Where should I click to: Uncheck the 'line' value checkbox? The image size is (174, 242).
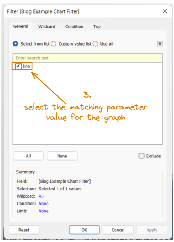(18, 66)
